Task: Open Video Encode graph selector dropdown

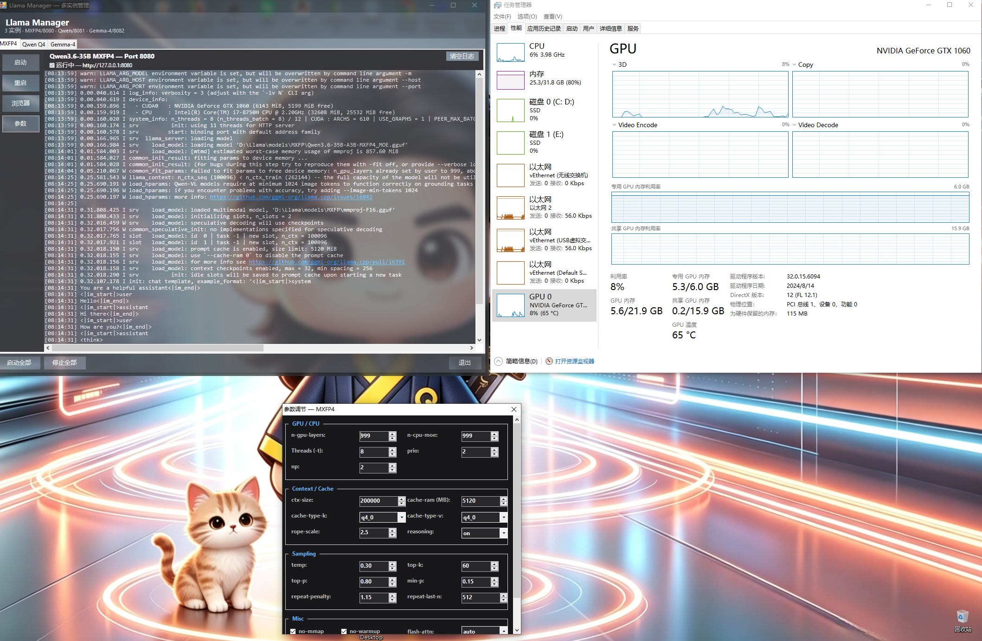Action: (614, 125)
